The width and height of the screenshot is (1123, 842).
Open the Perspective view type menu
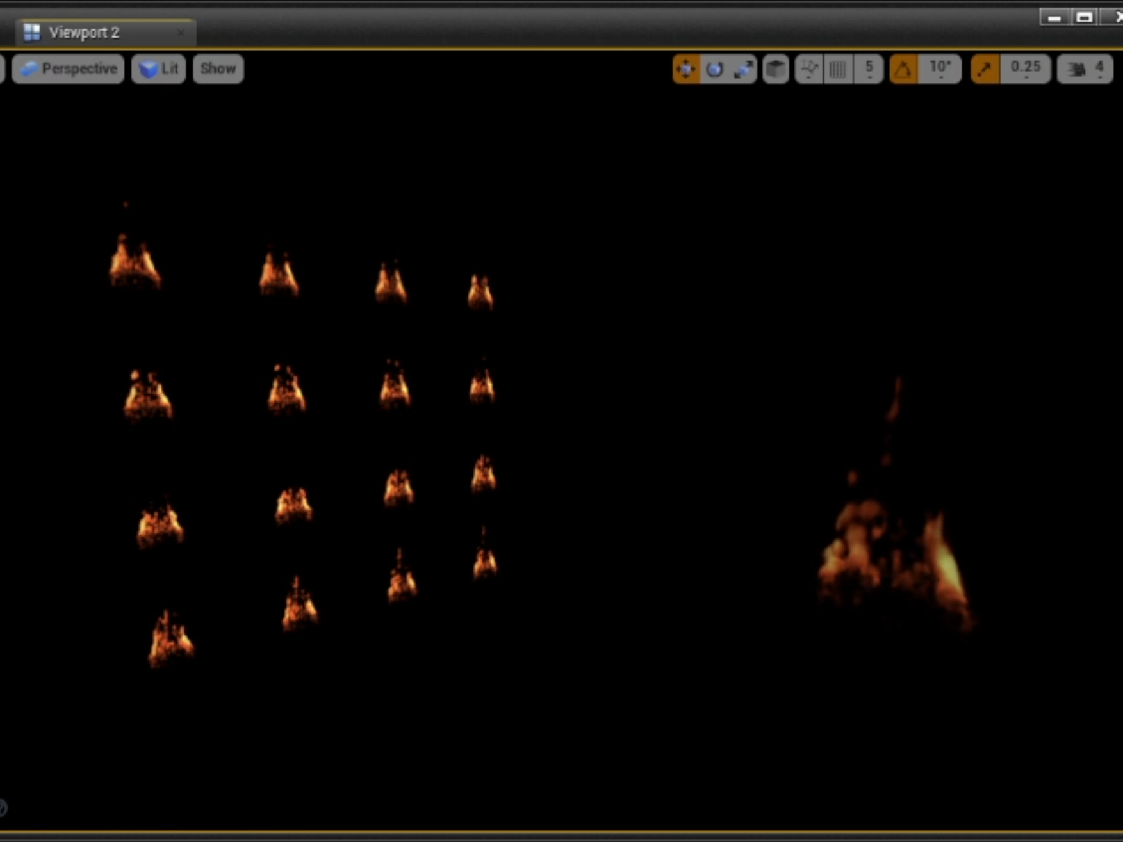pyautogui.click(x=68, y=69)
